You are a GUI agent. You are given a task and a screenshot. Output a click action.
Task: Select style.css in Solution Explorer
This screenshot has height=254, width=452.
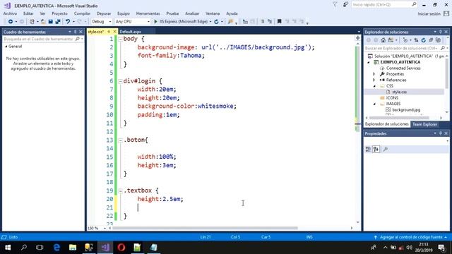pyautogui.click(x=400, y=92)
